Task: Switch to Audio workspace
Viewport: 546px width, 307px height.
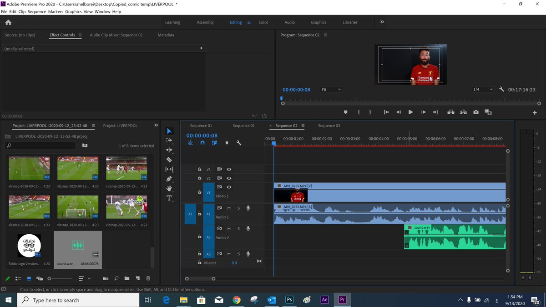Action: click(290, 22)
